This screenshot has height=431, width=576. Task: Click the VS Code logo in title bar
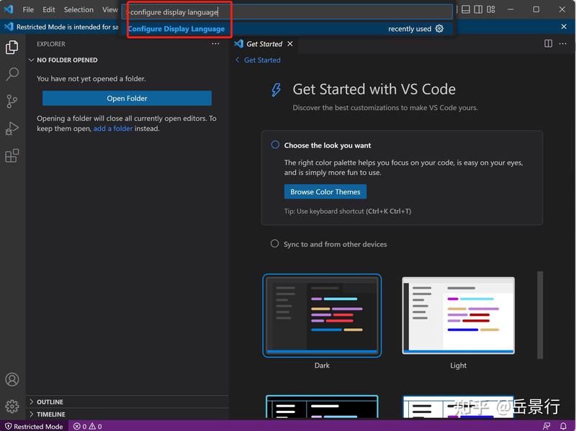pos(9,9)
